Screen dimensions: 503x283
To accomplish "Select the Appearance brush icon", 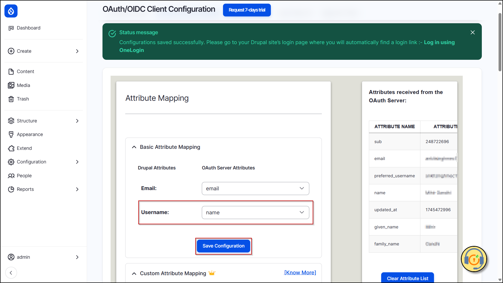I will point(11,134).
